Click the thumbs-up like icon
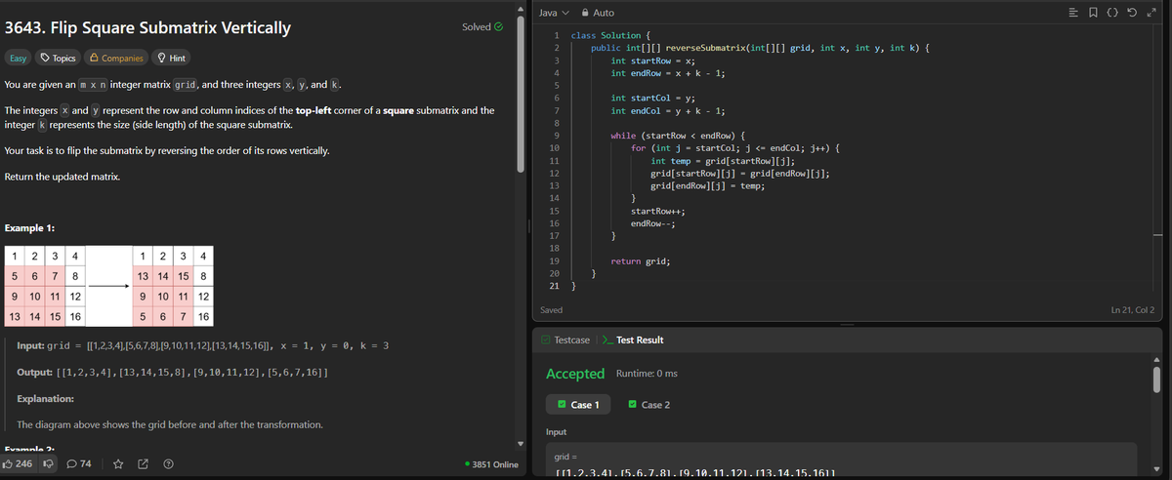1172x480 pixels. (10, 464)
